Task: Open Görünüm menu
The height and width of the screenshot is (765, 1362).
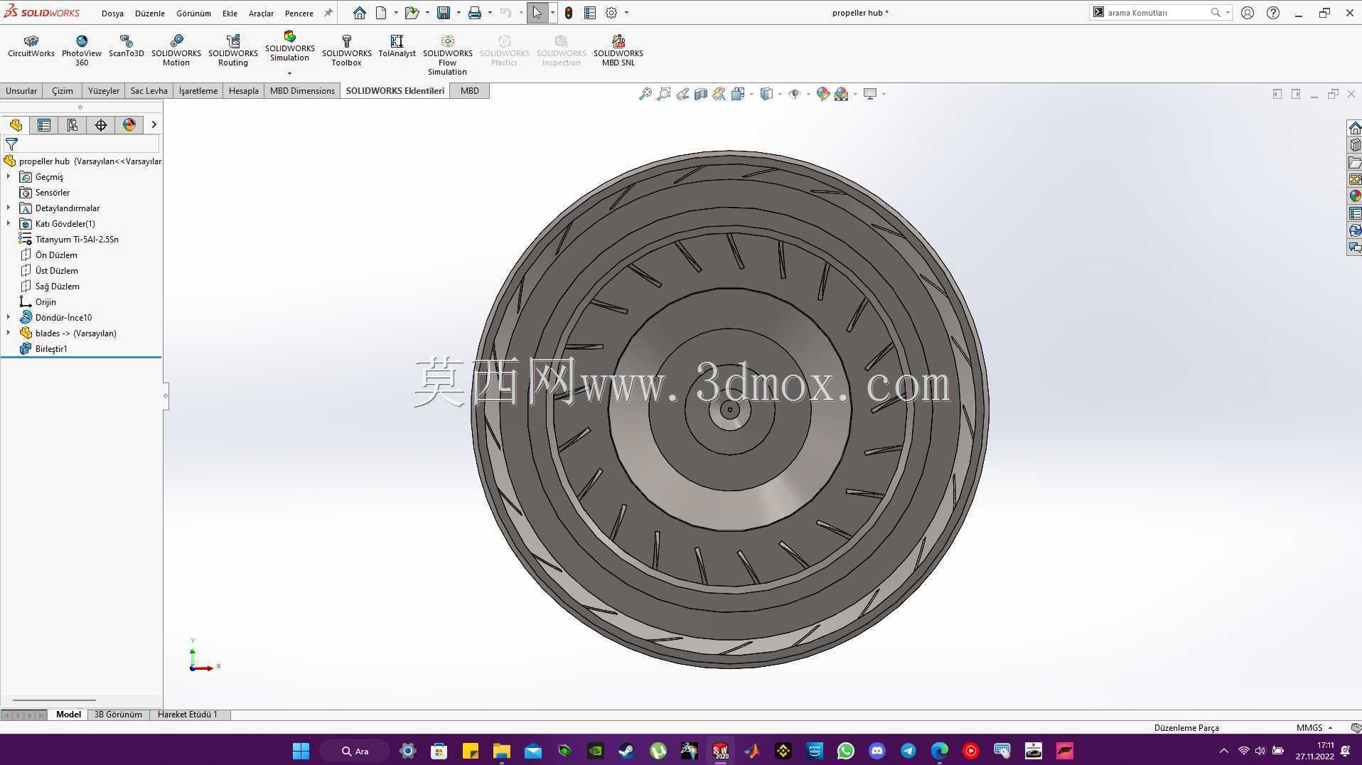Action: coord(193,13)
